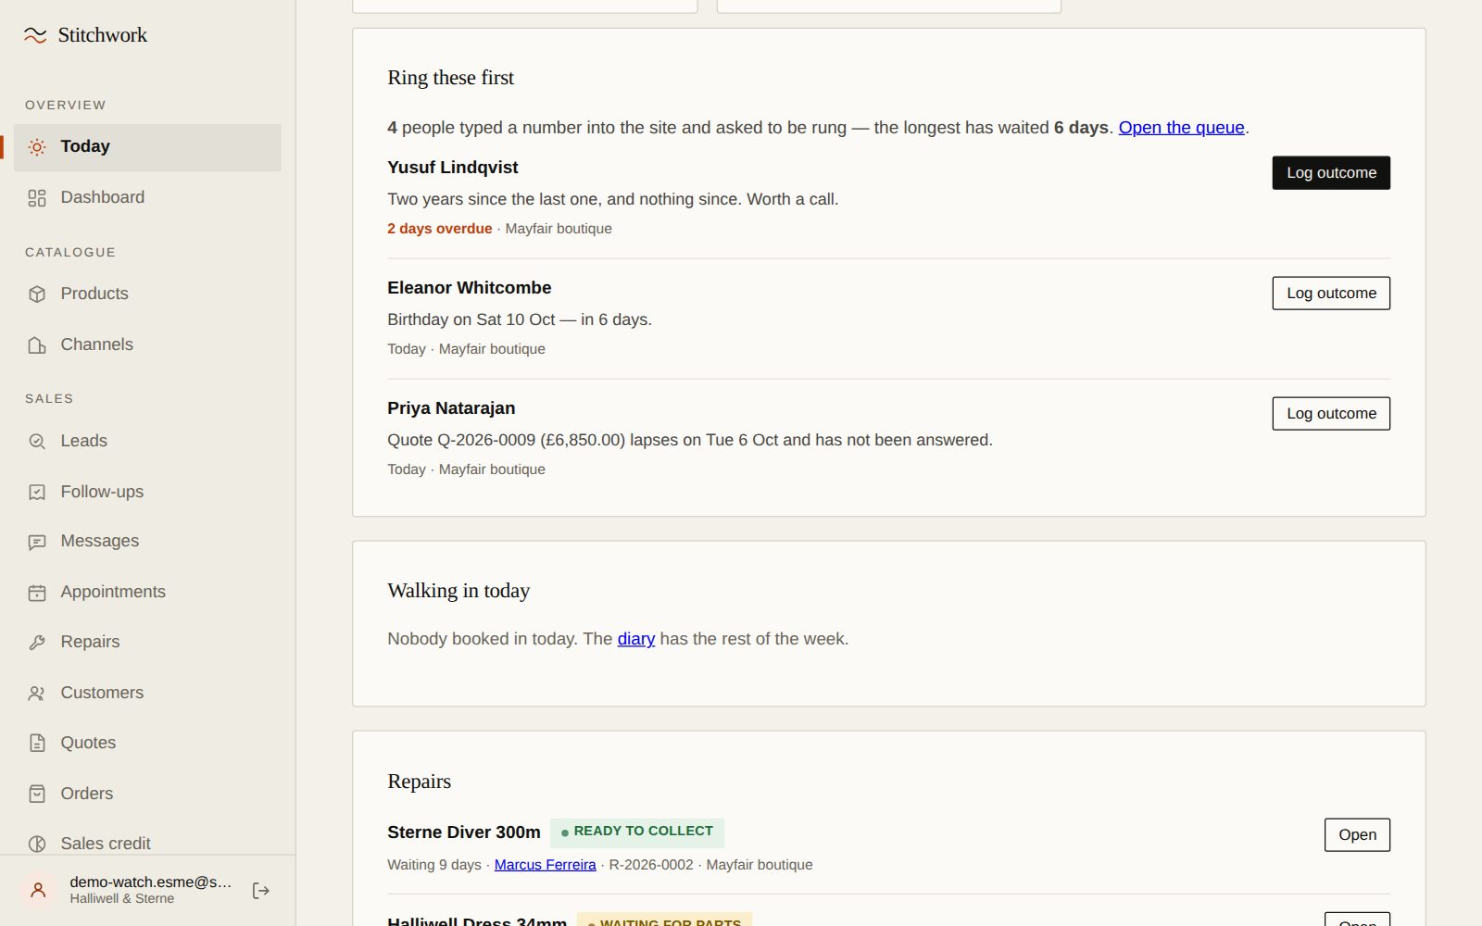
Task: Follow the 'Open the queue' link
Action: tap(1181, 128)
